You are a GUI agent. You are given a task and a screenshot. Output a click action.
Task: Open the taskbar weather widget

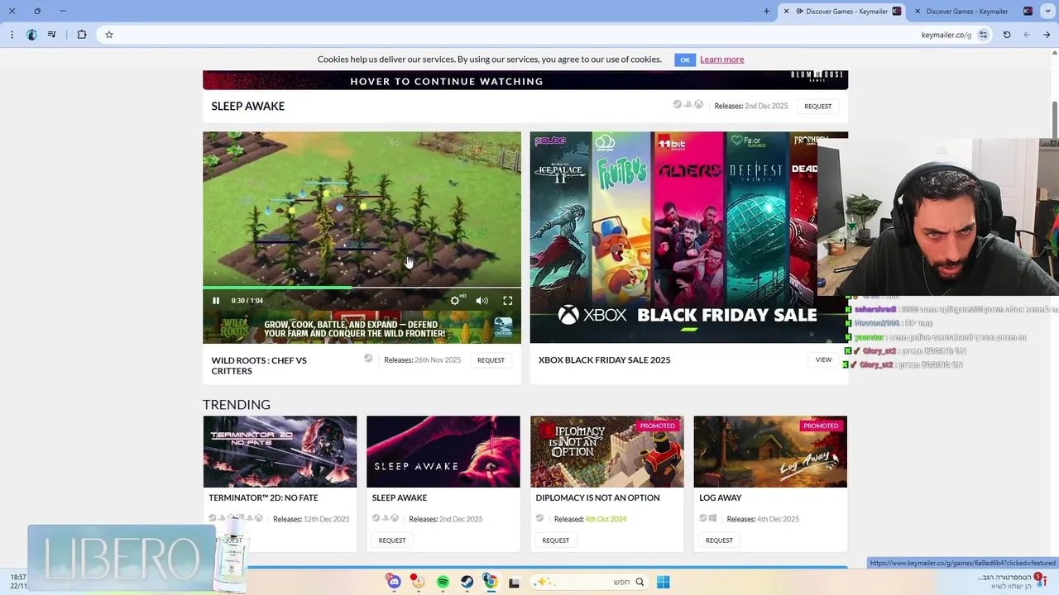(x=1011, y=581)
